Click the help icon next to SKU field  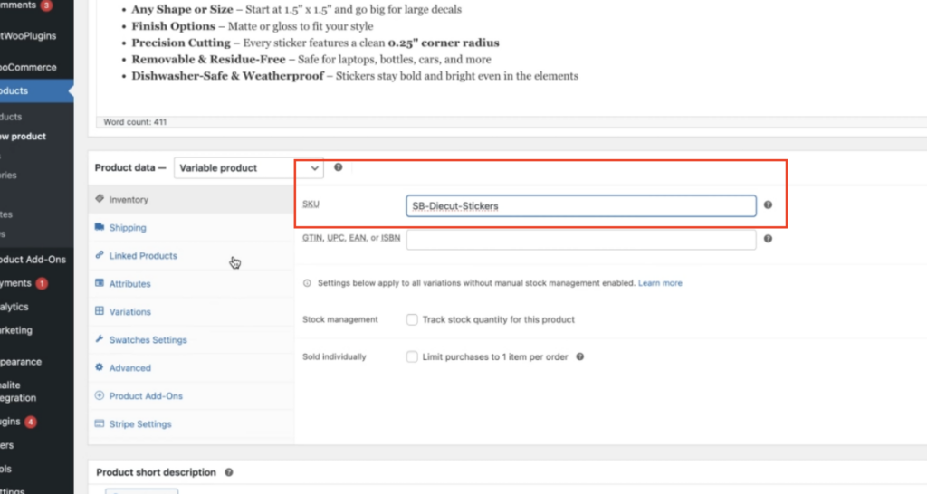tap(768, 205)
